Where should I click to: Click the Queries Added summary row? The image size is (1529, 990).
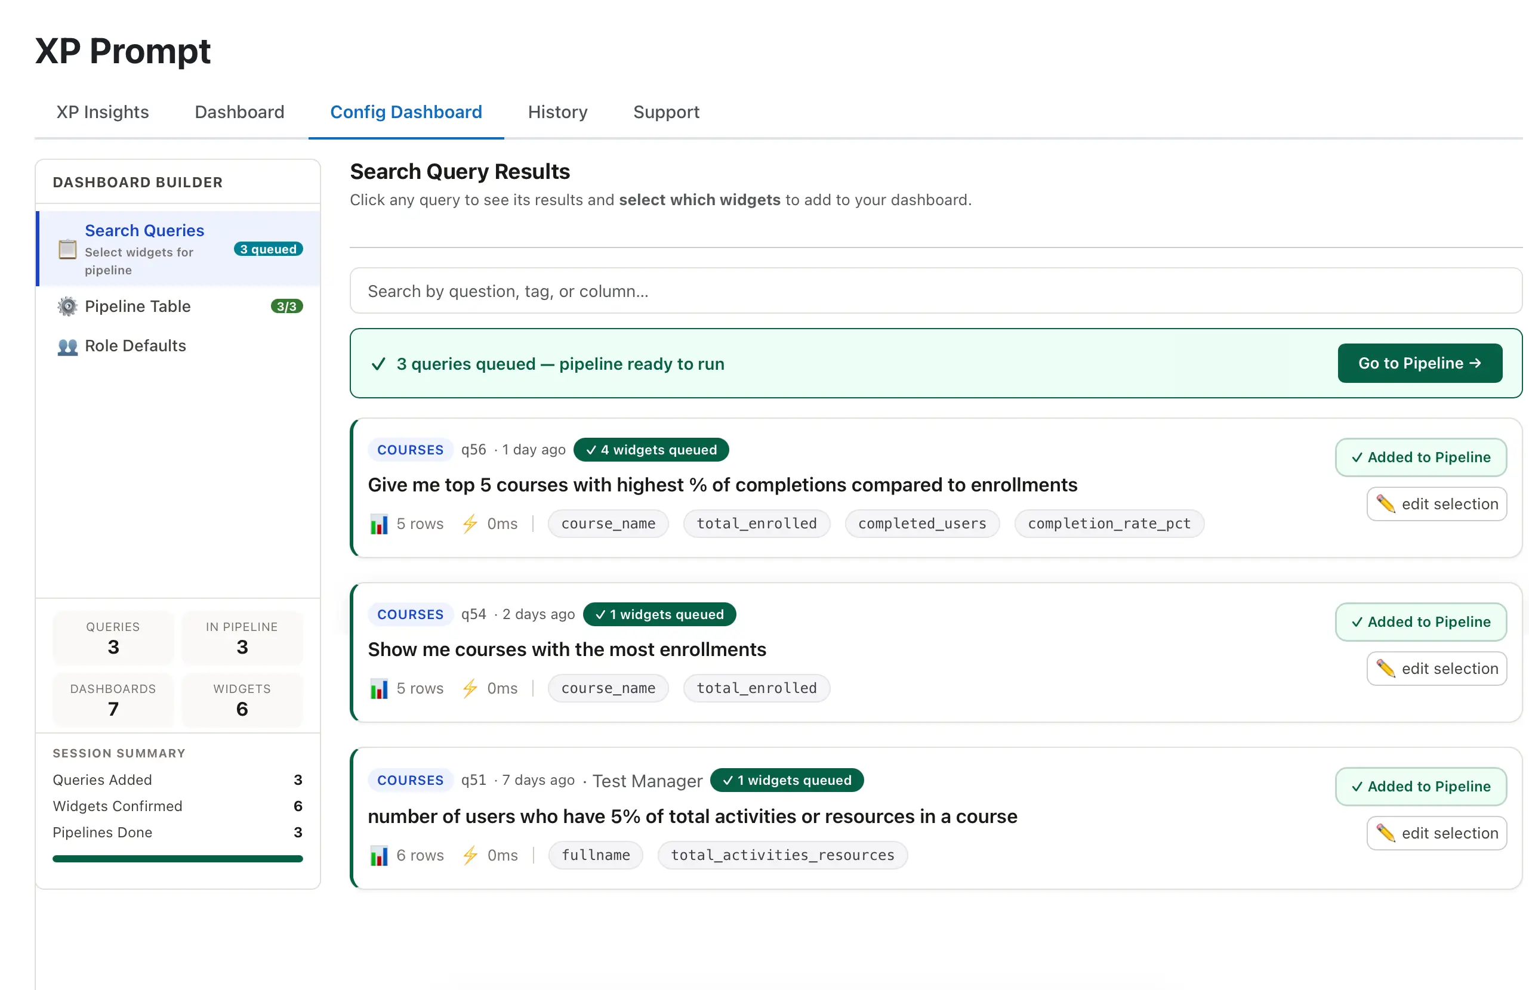coord(177,780)
